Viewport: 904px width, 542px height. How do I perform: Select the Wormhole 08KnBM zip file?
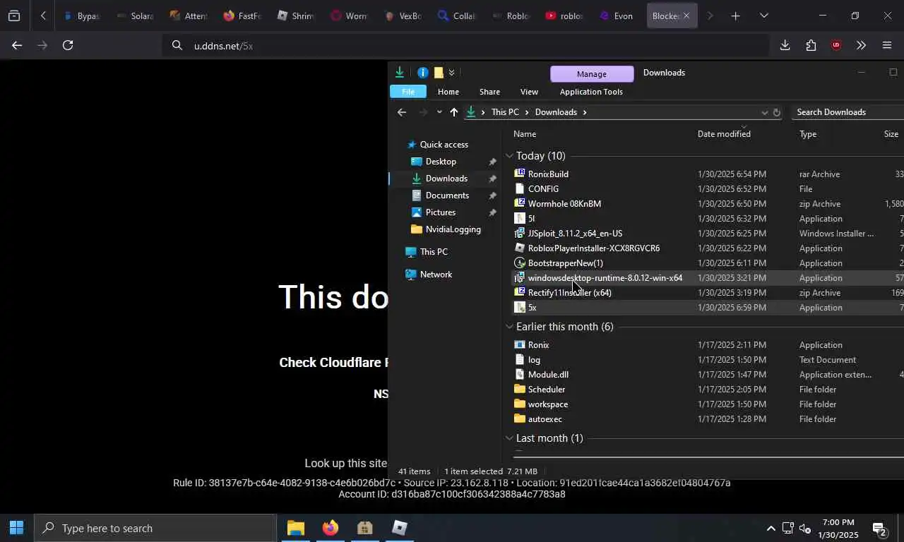(564, 204)
